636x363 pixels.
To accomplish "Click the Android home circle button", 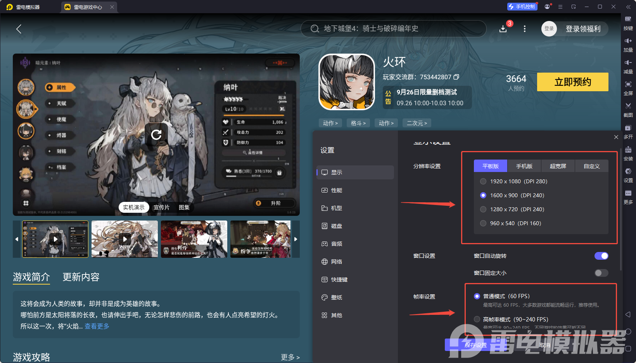I will point(628,332).
